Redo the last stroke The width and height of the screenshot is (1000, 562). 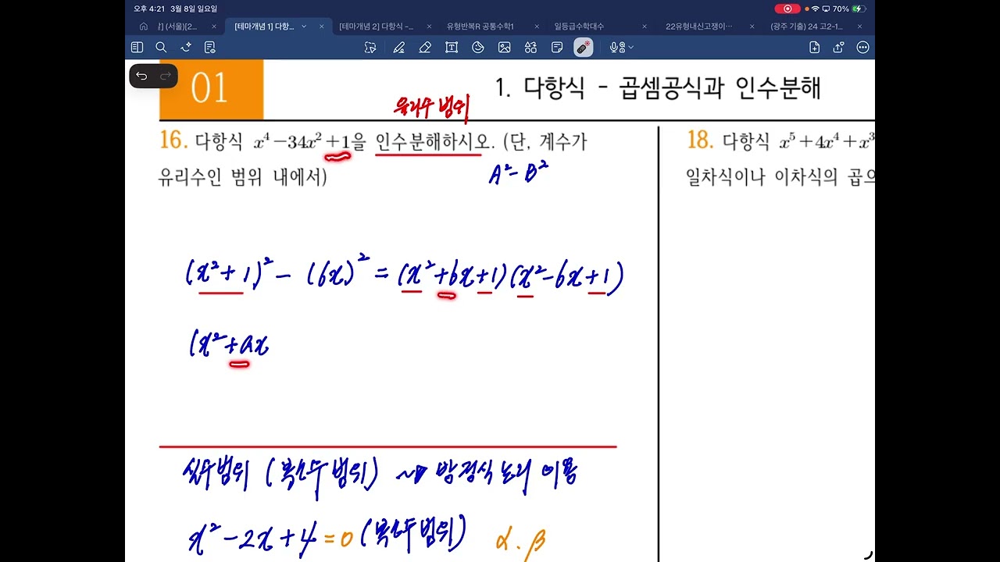(x=166, y=76)
